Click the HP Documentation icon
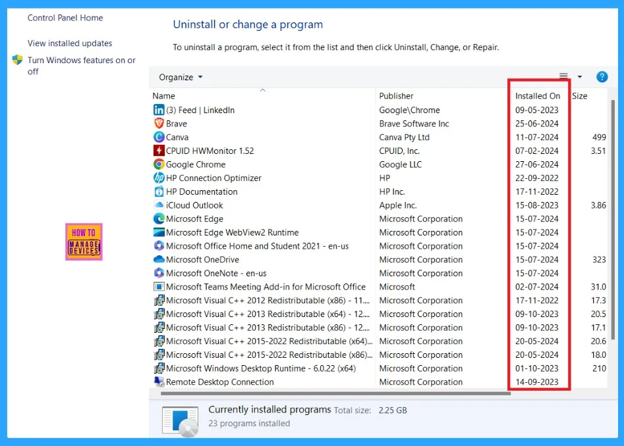 [x=159, y=191]
